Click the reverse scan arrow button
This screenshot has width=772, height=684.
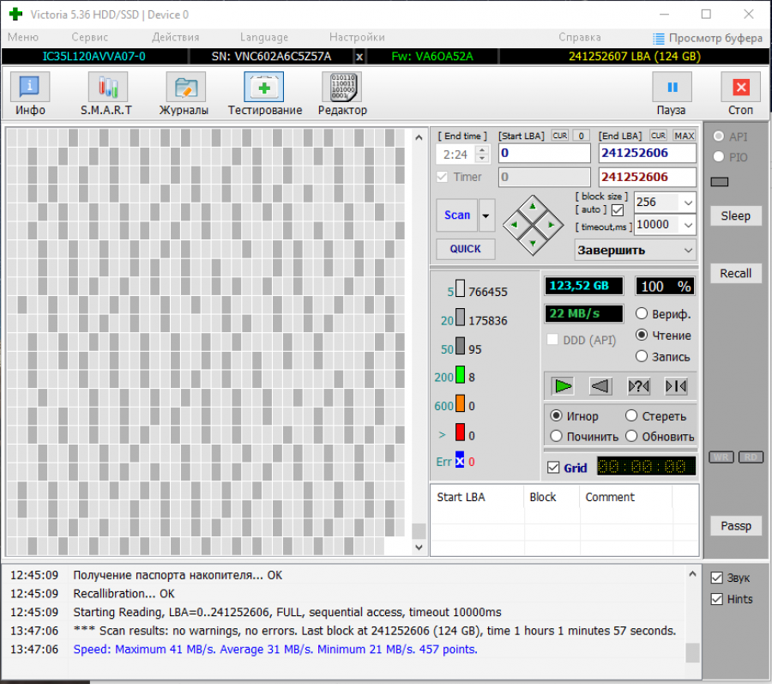[x=600, y=386]
